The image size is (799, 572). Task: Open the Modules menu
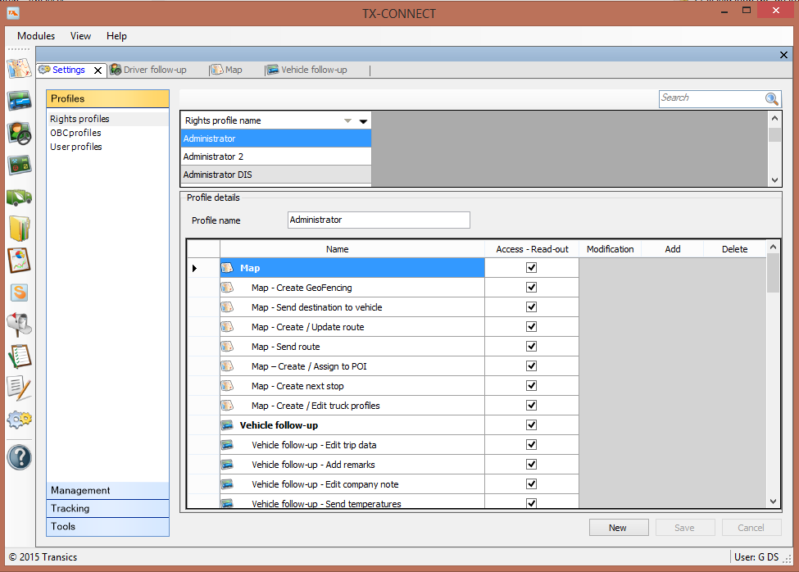point(36,36)
